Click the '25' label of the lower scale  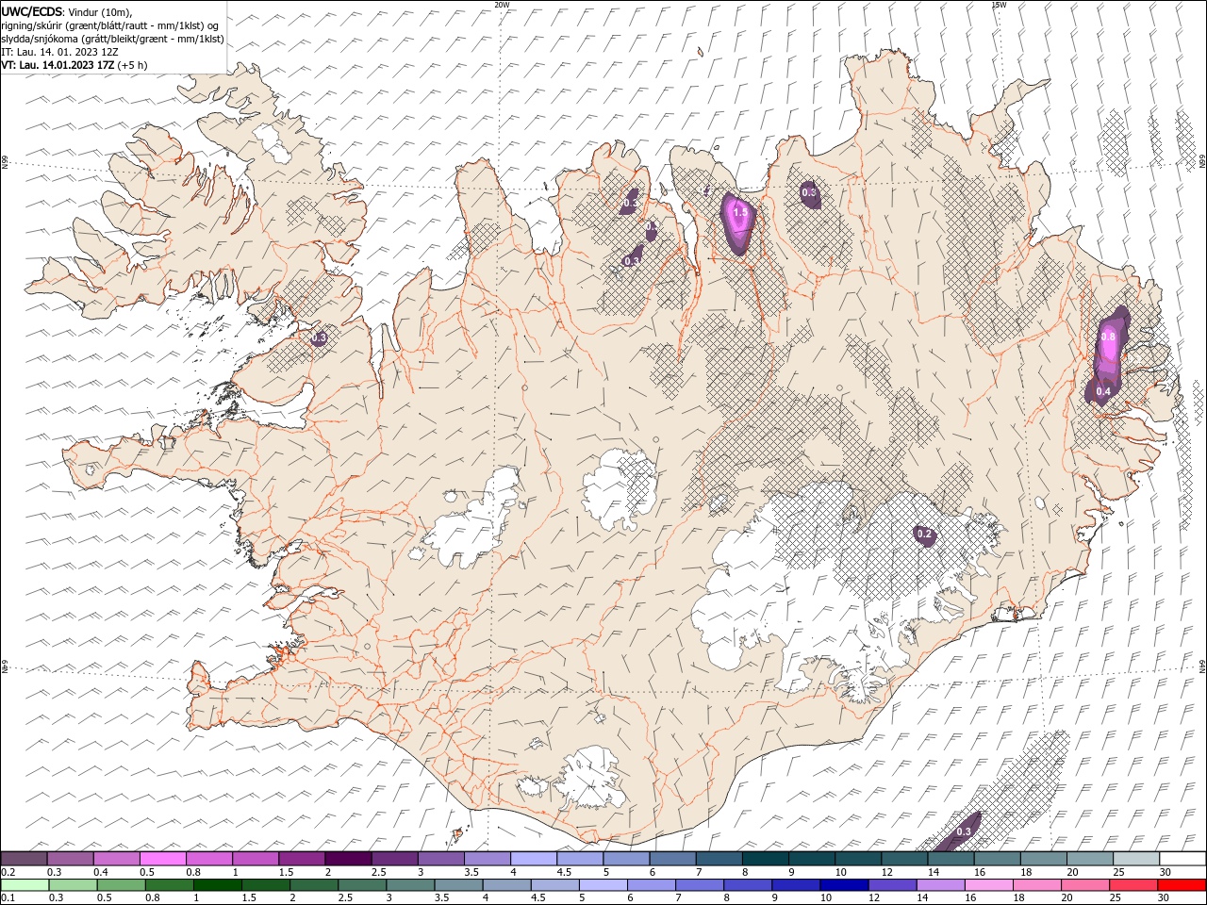click(1115, 898)
